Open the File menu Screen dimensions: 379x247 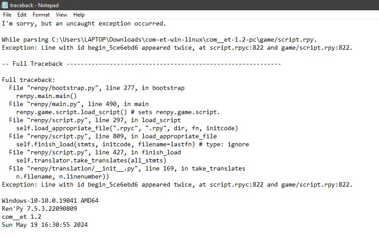tap(7, 15)
